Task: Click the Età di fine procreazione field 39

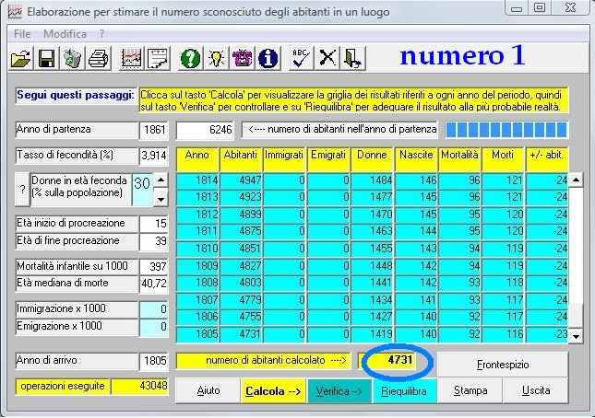Action: (154, 241)
